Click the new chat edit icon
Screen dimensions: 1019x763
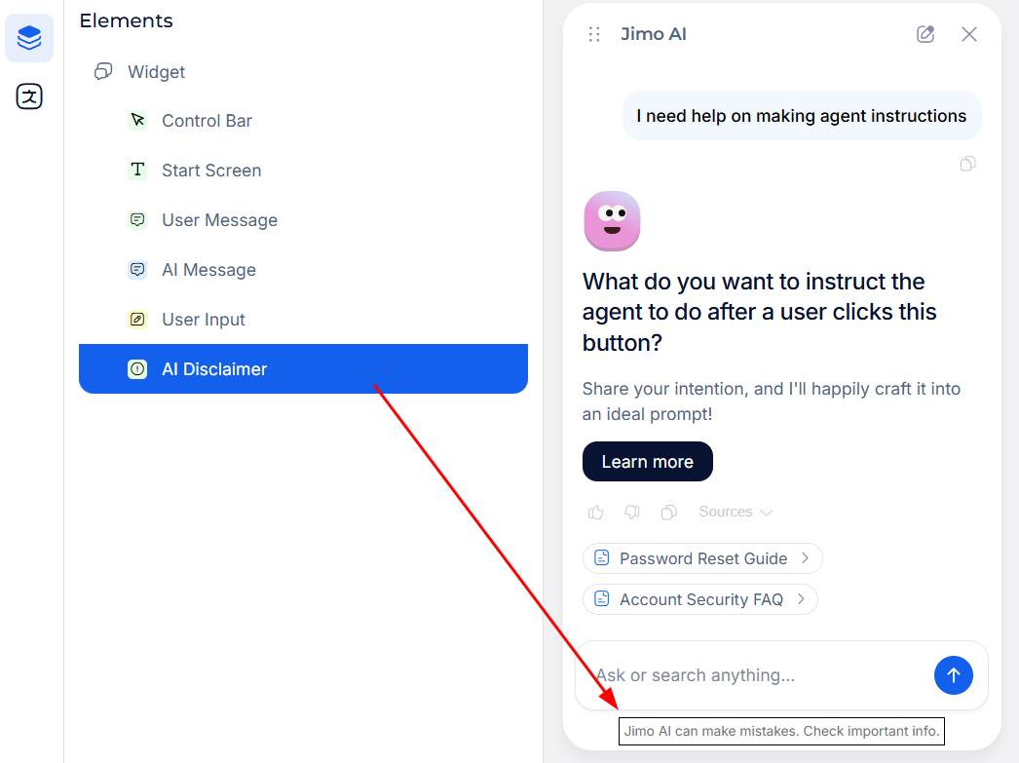pos(925,34)
